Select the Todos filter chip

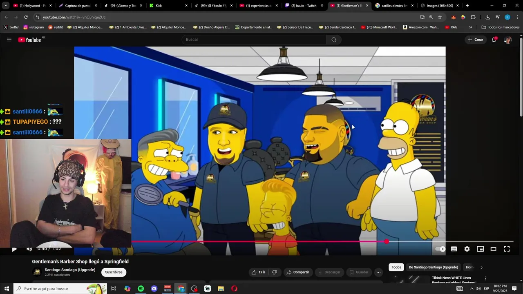[396, 267]
